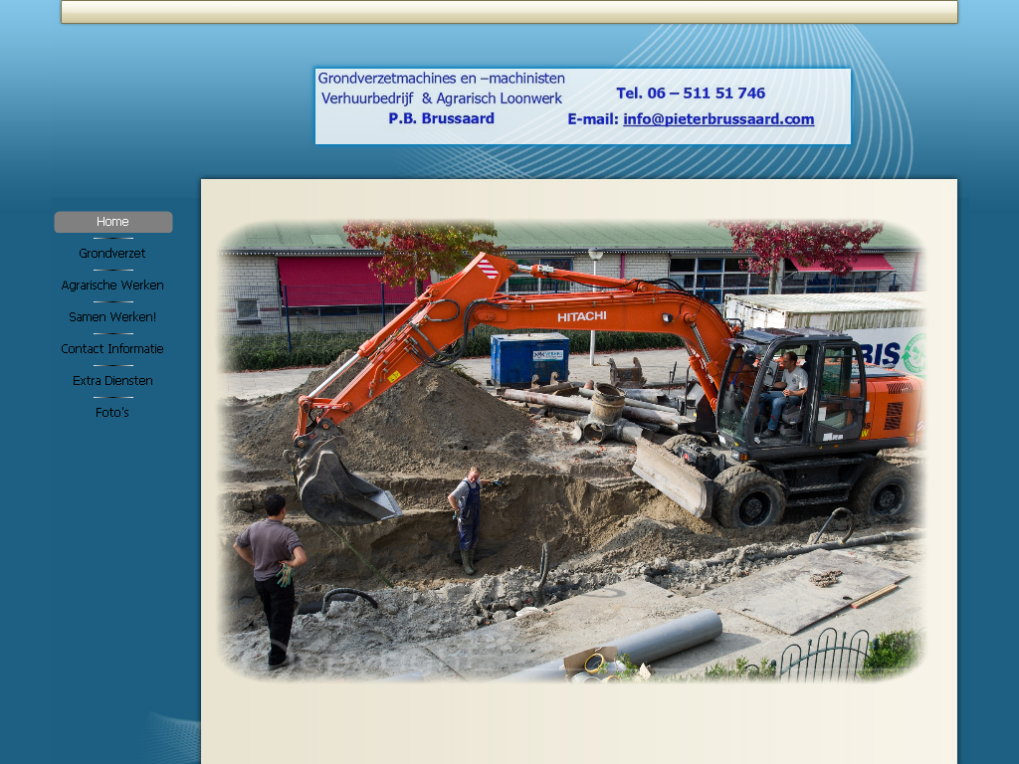Click the E-mail: label in the header
This screenshot has width=1019, height=764.
click(x=593, y=119)
